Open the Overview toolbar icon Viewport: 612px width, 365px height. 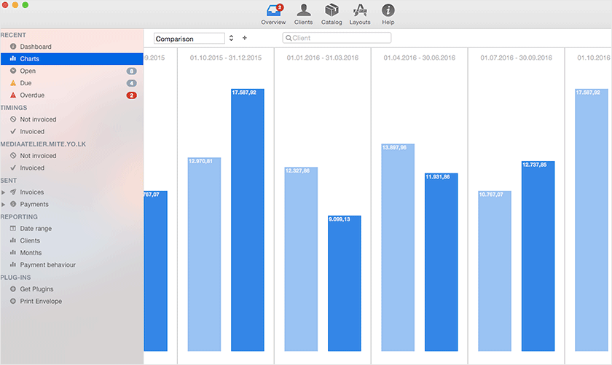274,10
